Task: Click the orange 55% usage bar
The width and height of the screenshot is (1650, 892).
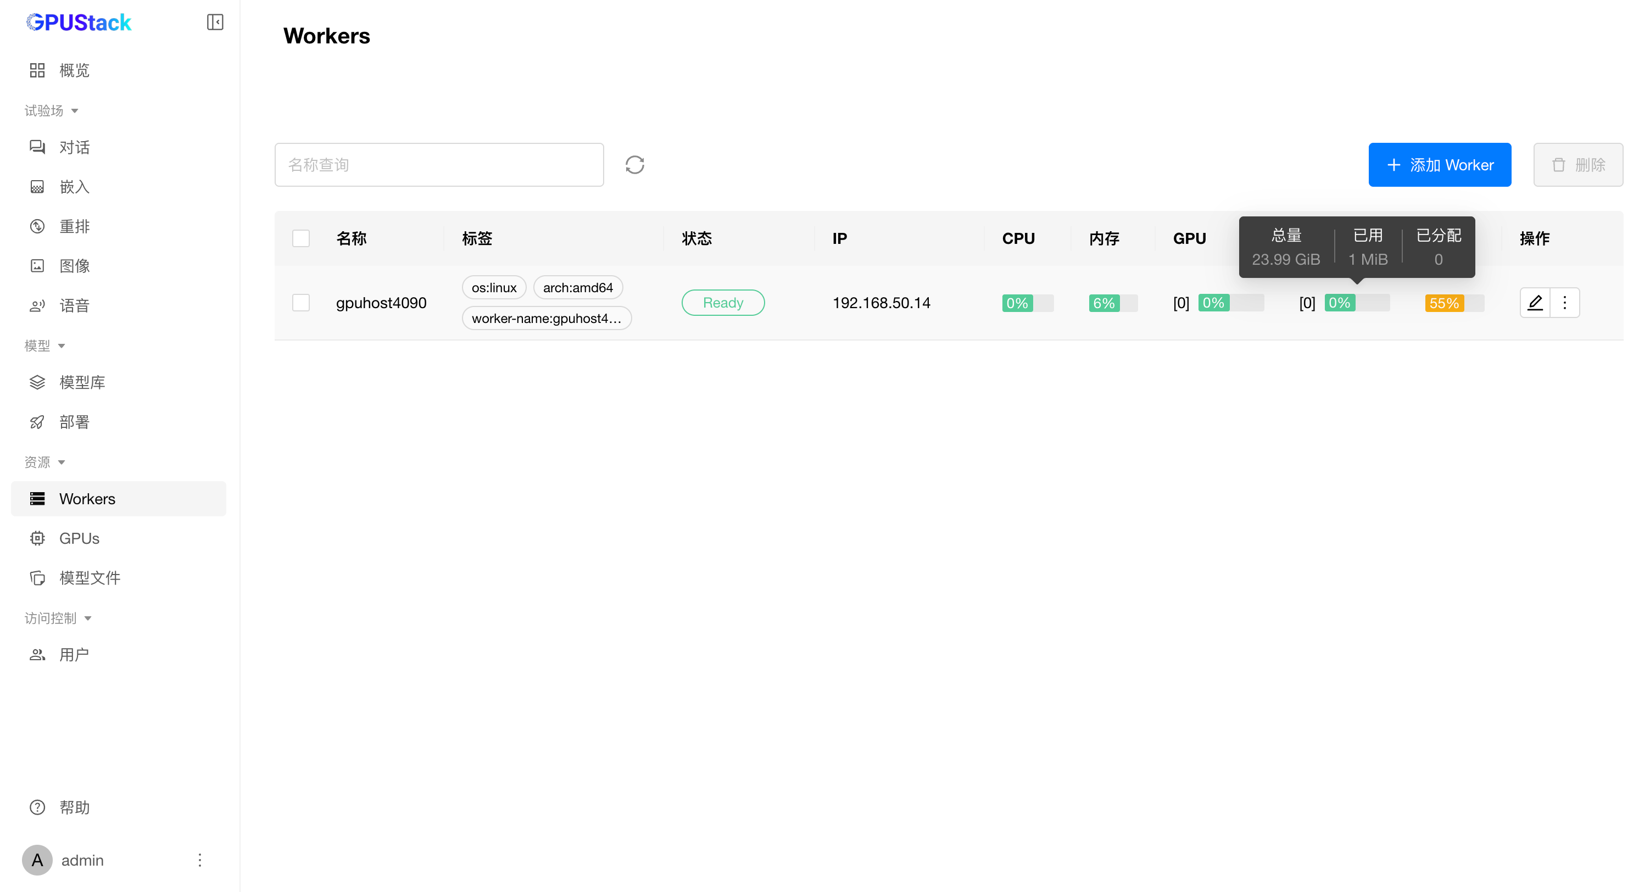Action: point(1445,303)
